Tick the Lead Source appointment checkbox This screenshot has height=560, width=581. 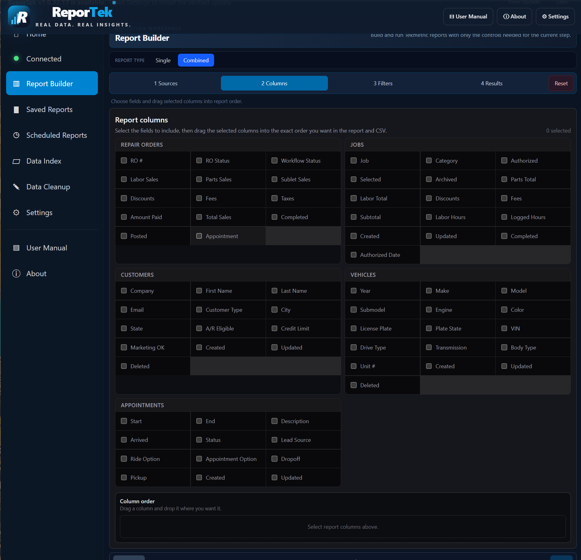(x=275, y=440)
